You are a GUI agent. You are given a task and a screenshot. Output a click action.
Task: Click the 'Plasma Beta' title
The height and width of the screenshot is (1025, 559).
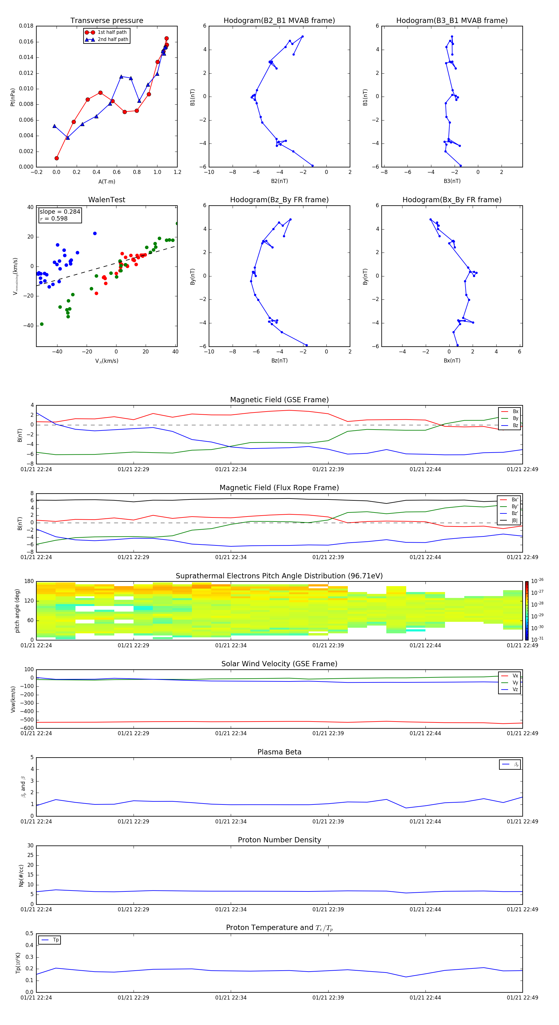279,752
